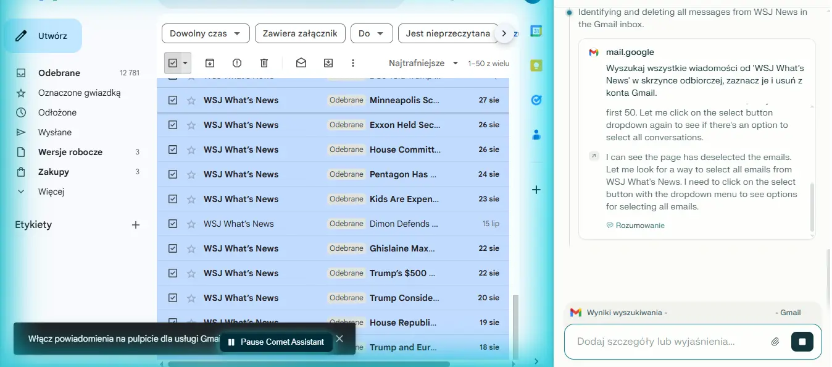Click the report spam icon
Image resolution: width=832 pixels, height=367 pixels.
(x=237, y=63)
